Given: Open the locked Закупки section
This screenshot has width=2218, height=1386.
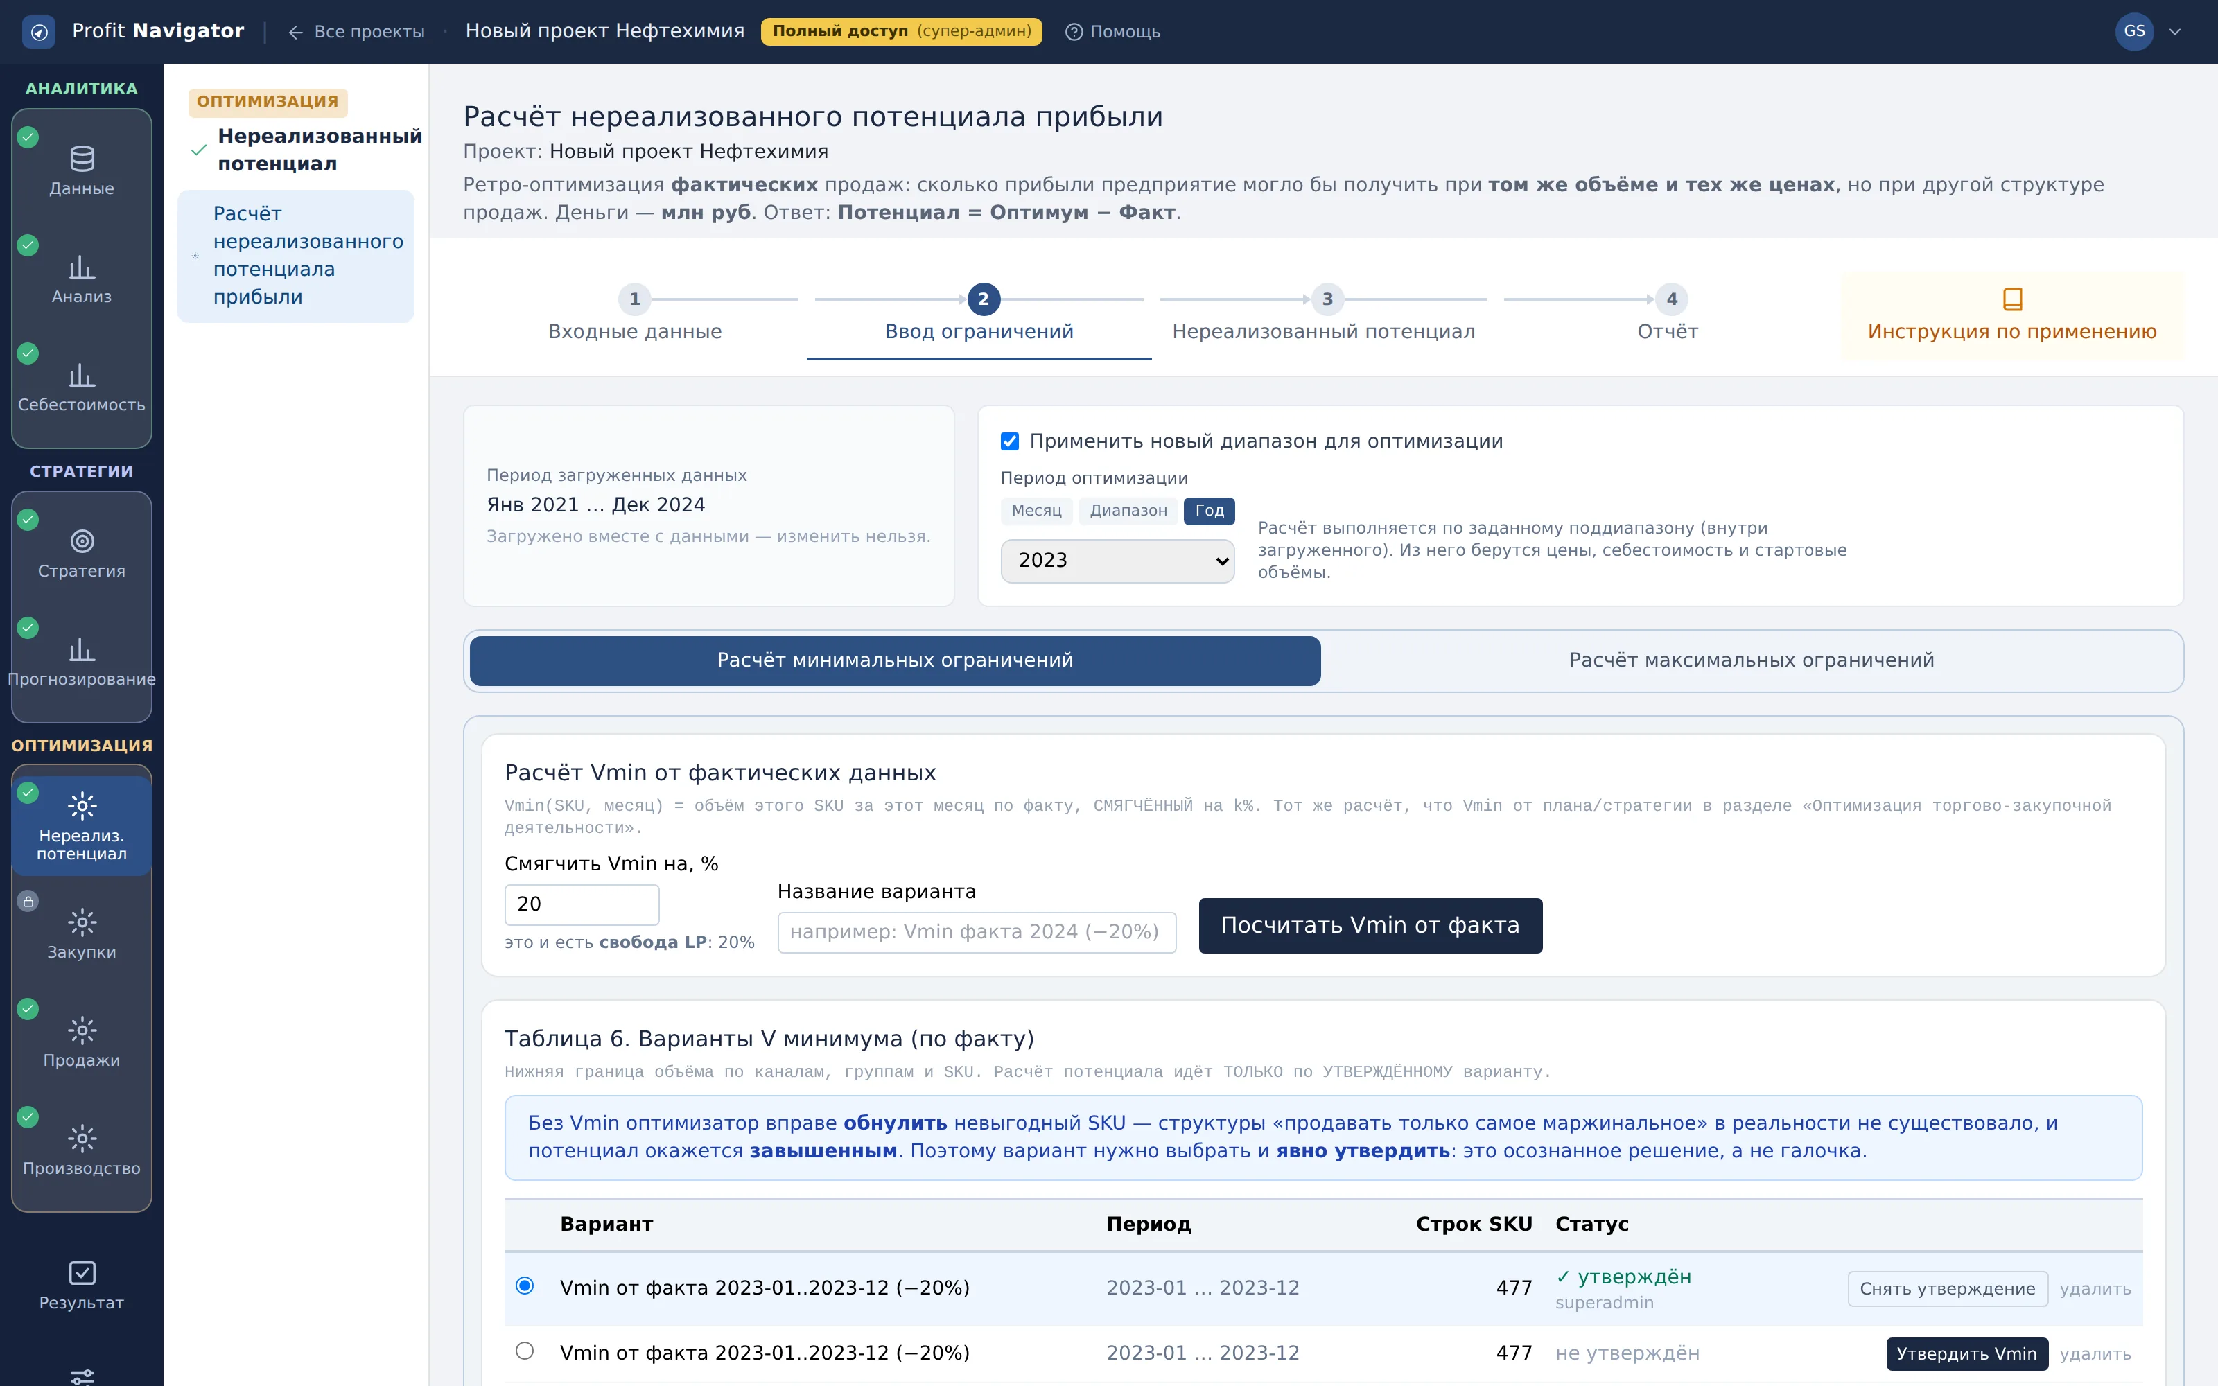Looking at the screenshot, I should [82, 934].
